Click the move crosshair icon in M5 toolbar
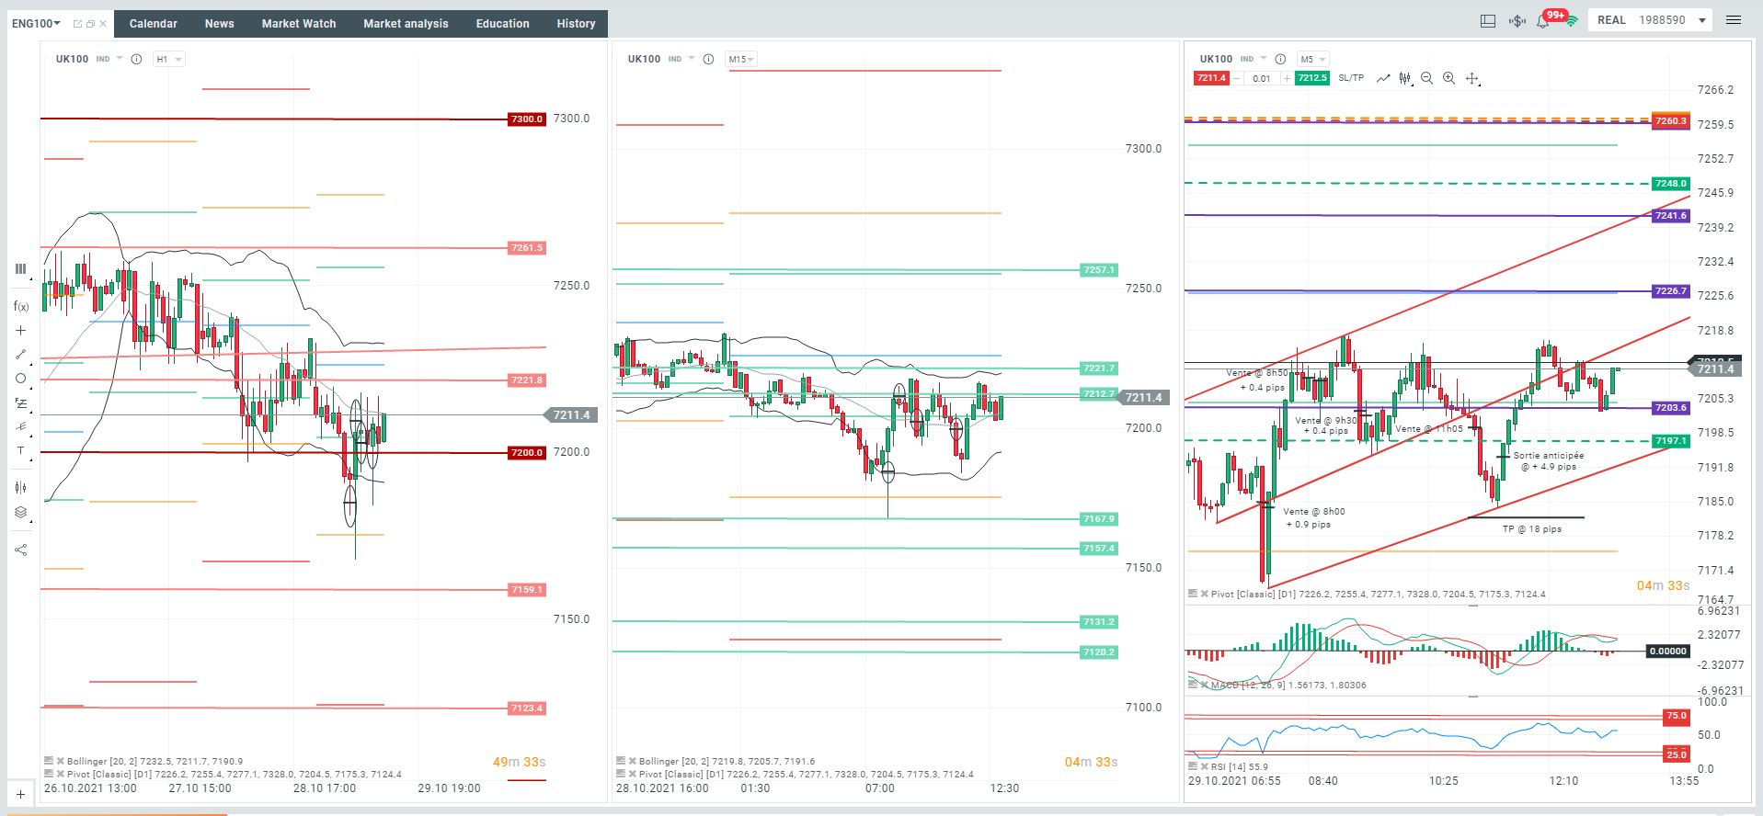 coord(1472,79)
